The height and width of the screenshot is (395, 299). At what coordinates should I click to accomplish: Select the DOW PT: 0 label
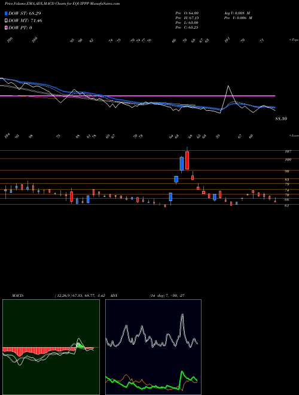coord(20,28)
